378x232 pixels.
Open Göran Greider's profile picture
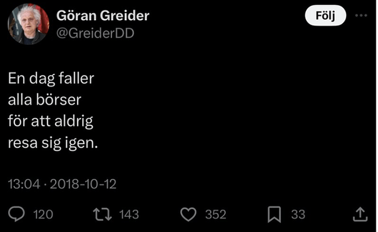click(28, 24)
